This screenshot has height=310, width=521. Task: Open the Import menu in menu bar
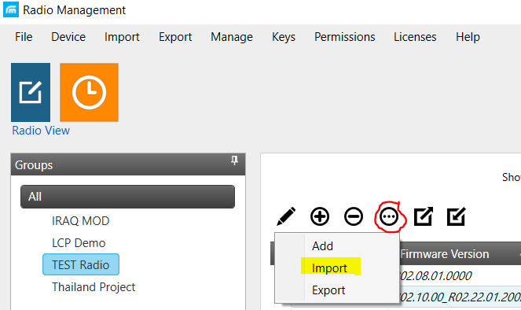[x=122, y=37]
